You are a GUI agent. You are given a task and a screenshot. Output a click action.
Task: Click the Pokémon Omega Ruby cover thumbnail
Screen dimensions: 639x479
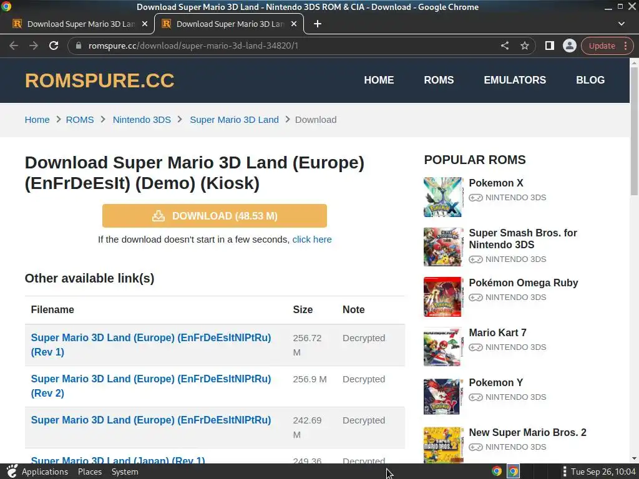(x=443, y=297)
